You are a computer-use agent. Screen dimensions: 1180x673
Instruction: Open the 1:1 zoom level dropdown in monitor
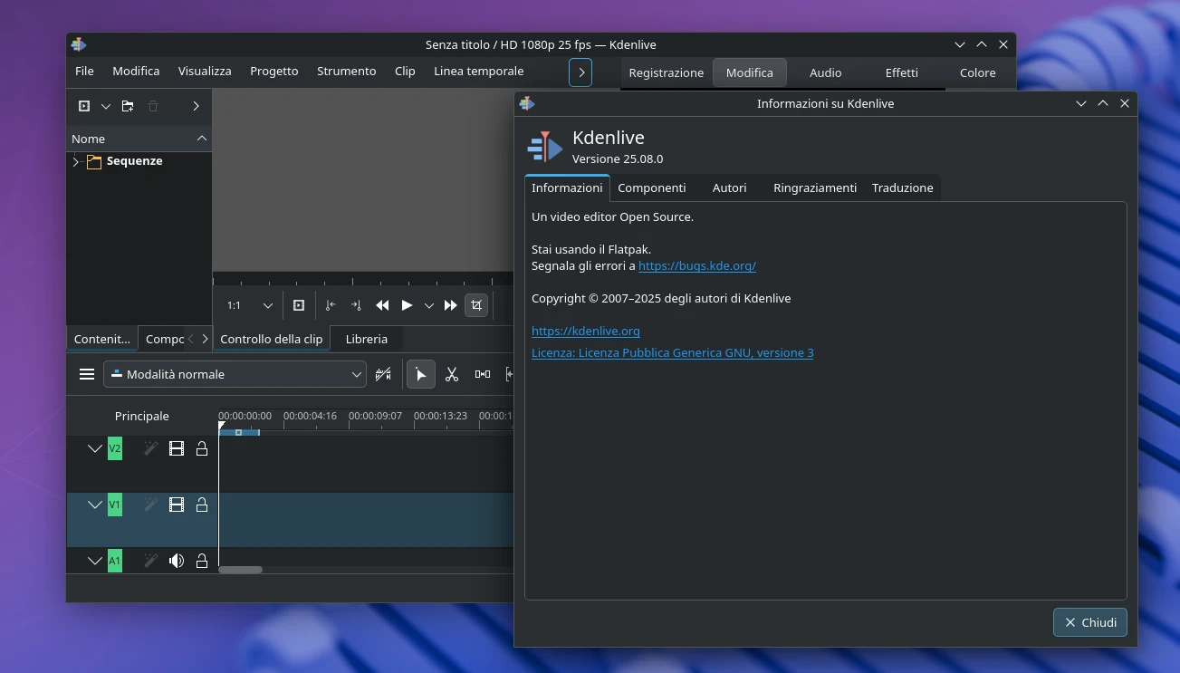[245, 305]
